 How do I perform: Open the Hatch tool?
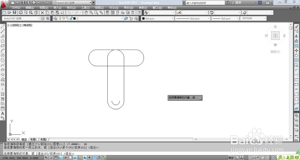click(3, 94)
